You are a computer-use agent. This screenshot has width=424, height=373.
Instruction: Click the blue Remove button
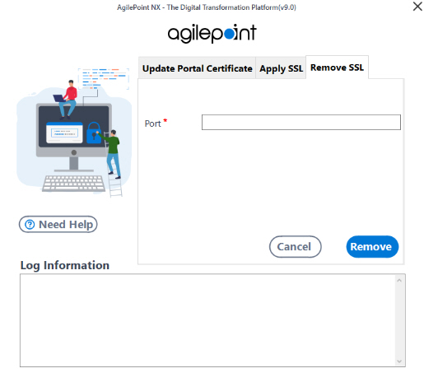tap(372, 246)
